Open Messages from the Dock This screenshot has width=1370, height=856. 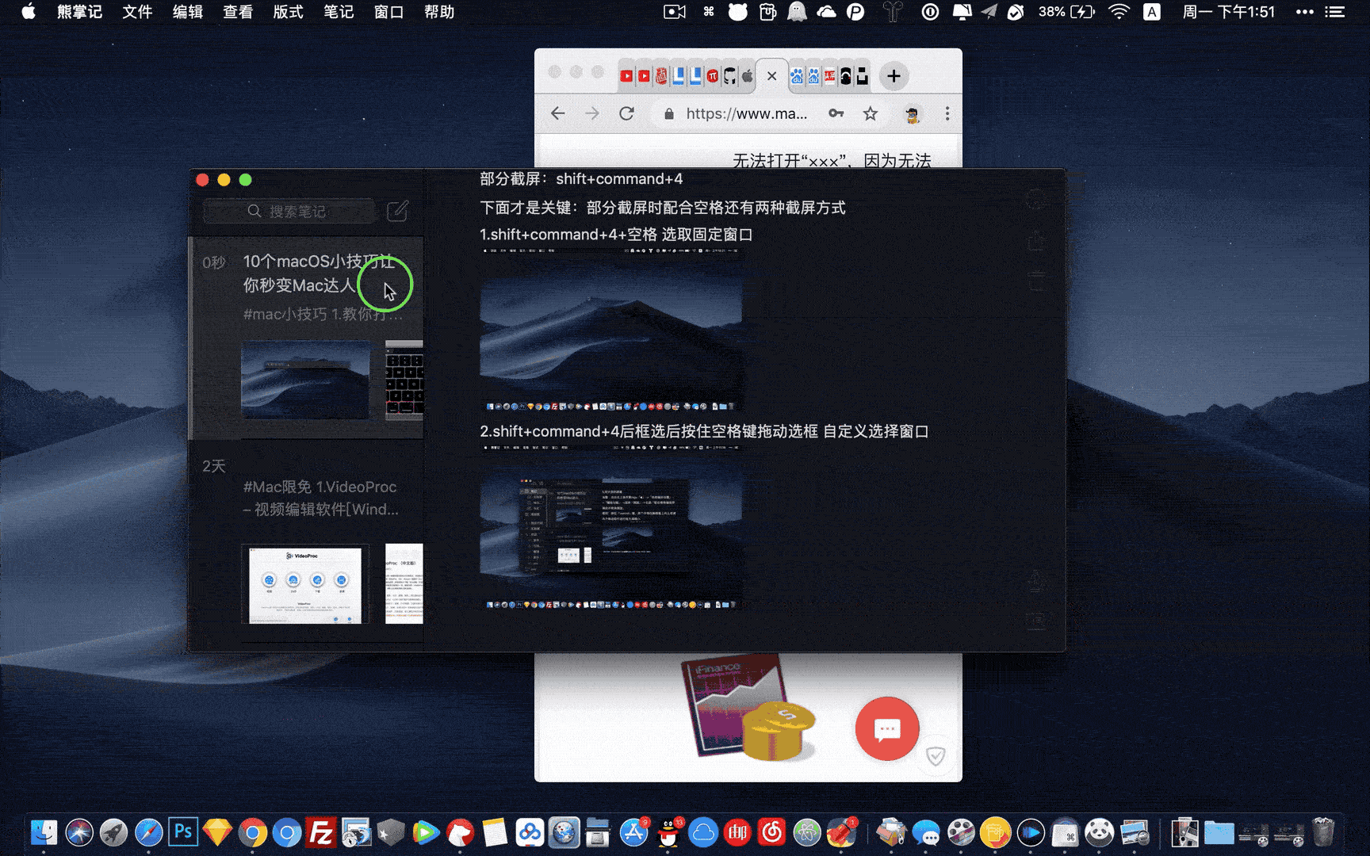tap(926, 832)
